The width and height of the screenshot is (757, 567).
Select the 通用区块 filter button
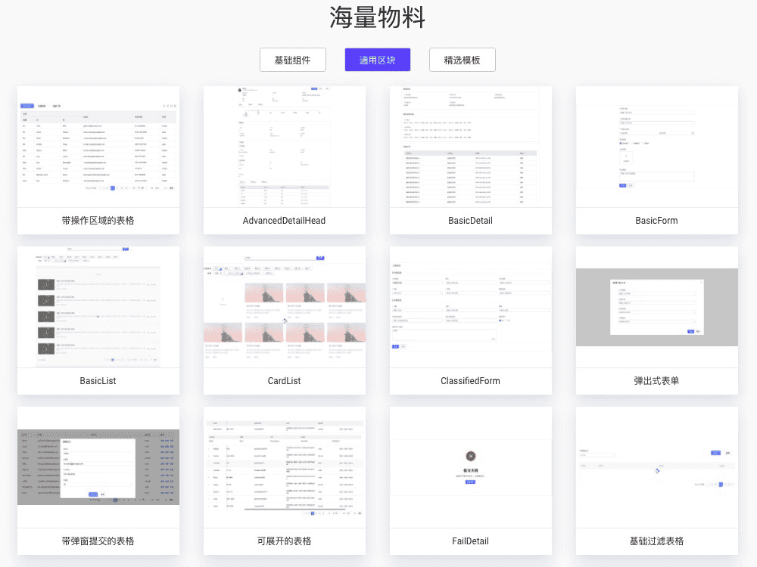(377, 60)
